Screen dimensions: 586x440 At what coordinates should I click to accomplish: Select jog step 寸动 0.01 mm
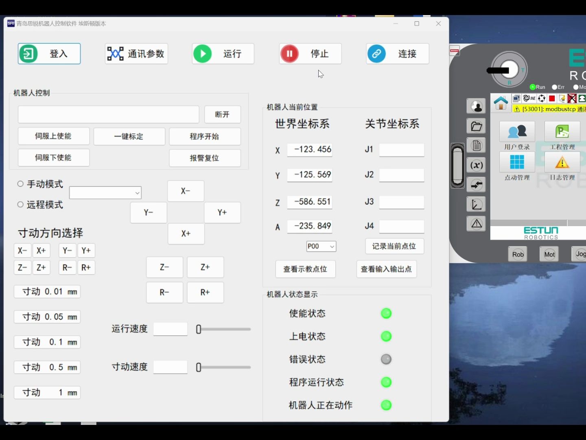coord(47,292)
